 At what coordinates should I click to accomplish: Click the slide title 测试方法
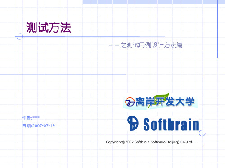pyautogui.click(x=48, y=28)
